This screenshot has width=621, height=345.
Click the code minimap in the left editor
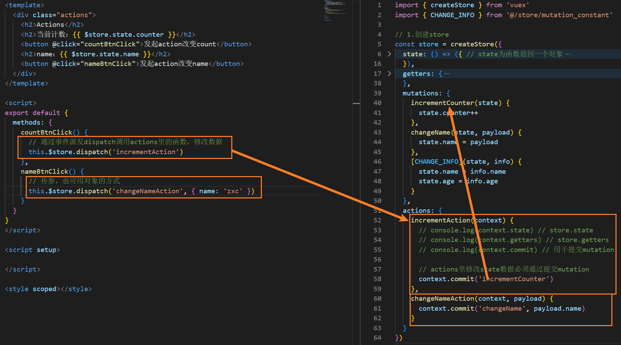click(335, 11)
